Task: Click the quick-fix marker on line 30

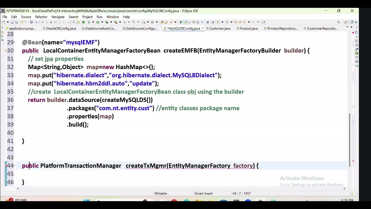Action: [6, 51]
